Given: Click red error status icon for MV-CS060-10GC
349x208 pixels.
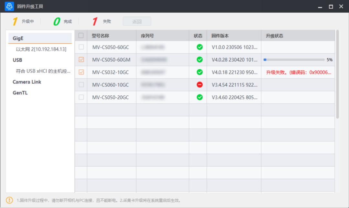Looking at the screenshot, I should (x=200, y=85).
